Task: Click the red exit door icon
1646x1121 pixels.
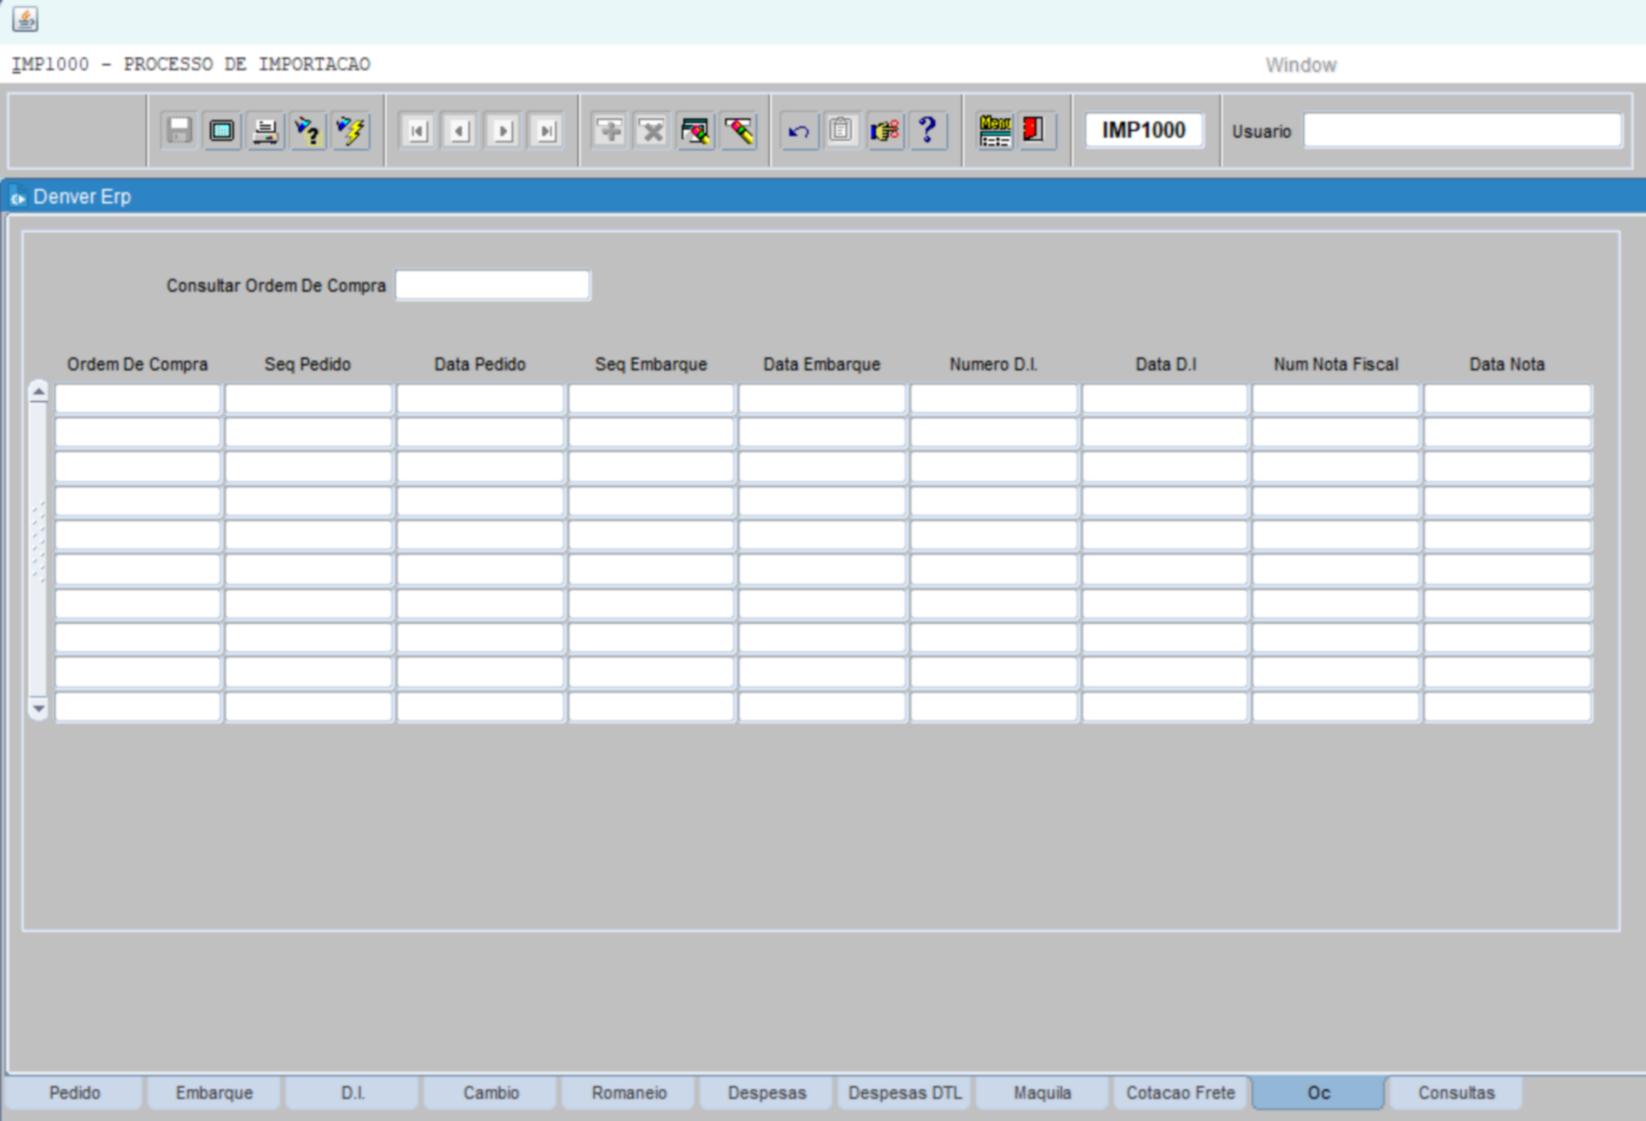Action: coord(1033,131)
